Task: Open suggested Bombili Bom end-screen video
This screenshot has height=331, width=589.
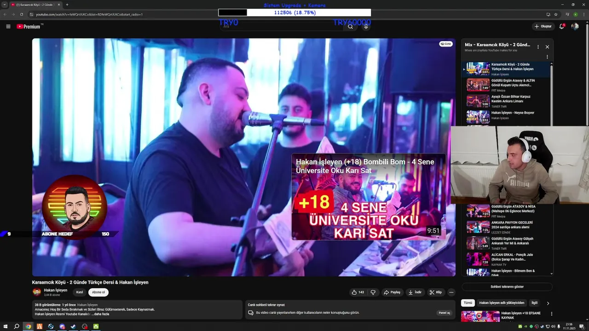Action: tap(369, 197)
